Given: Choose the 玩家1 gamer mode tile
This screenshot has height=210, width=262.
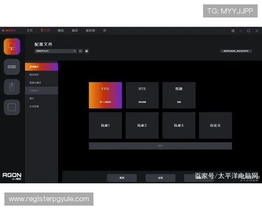Looking at the screenshot, I should (x=105, y=126).
